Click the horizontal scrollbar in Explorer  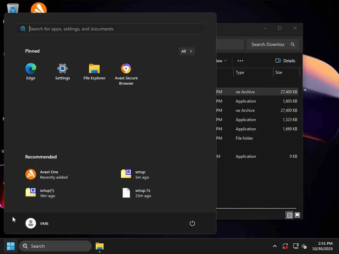point(256,208)
